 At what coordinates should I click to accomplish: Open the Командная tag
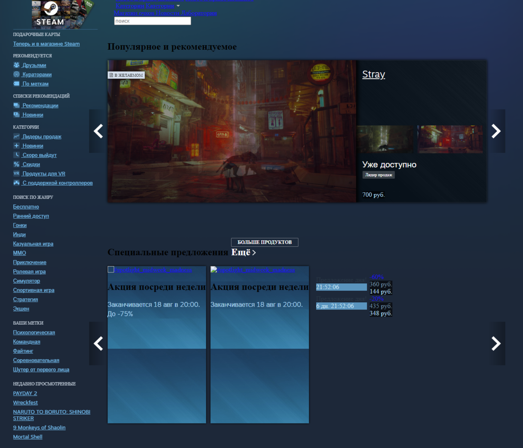pos(27,342)
